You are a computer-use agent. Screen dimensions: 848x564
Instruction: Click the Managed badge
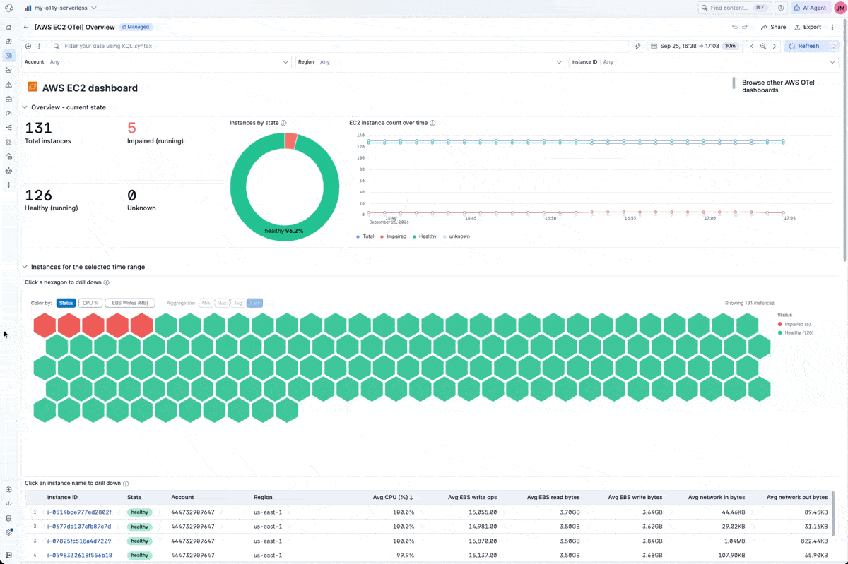tap(136, 27)
